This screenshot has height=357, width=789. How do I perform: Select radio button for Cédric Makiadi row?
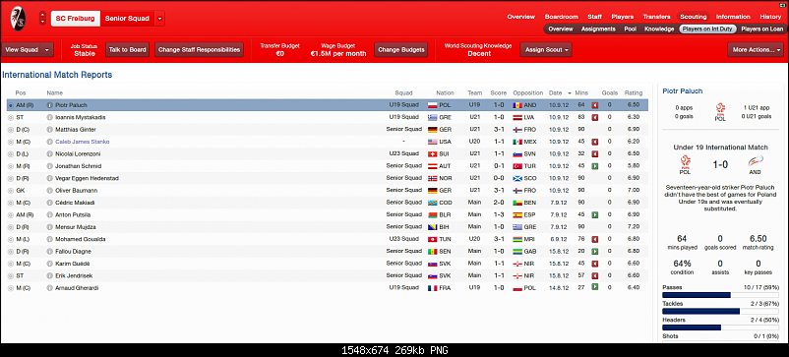(x=11, y=203)
